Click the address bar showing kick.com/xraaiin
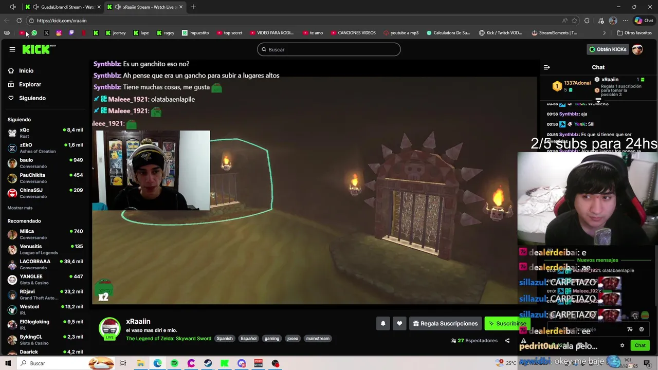658x370 pixels. coord(293,21)
